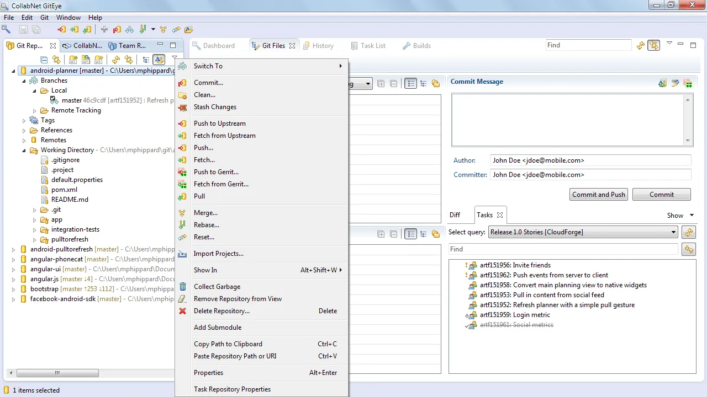Click the Collect Garbage trash can icon

coord(182,287)
